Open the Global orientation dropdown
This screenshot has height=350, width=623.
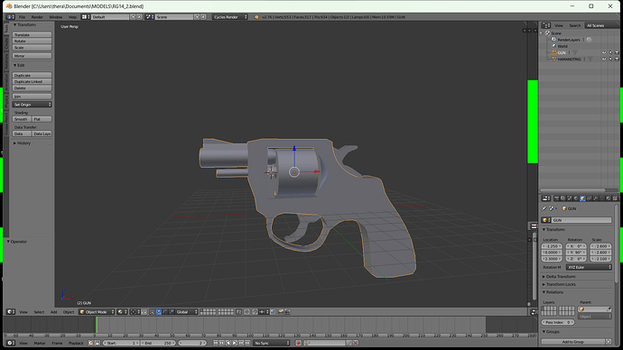coord(187,312)
